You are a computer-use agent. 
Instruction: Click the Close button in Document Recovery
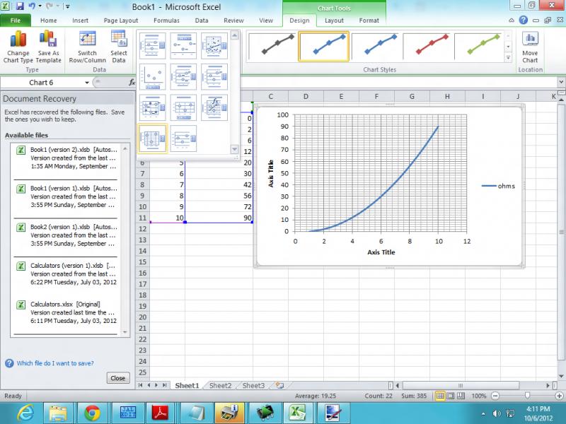click(117, 378)
